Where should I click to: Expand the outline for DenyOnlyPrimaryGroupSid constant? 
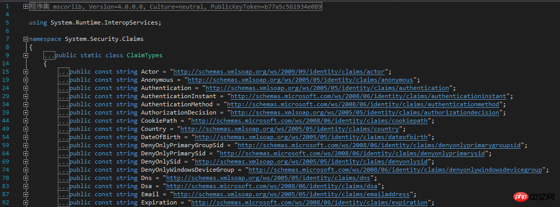[26, 146]
